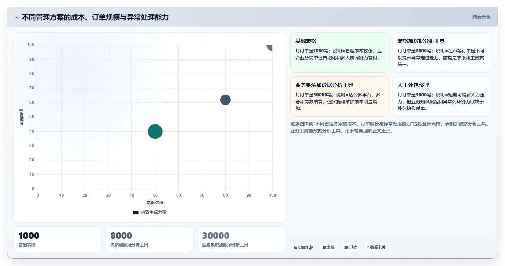Click the 8000 stat card
Screen dimensions: 505x266
[x=149, y=239]
